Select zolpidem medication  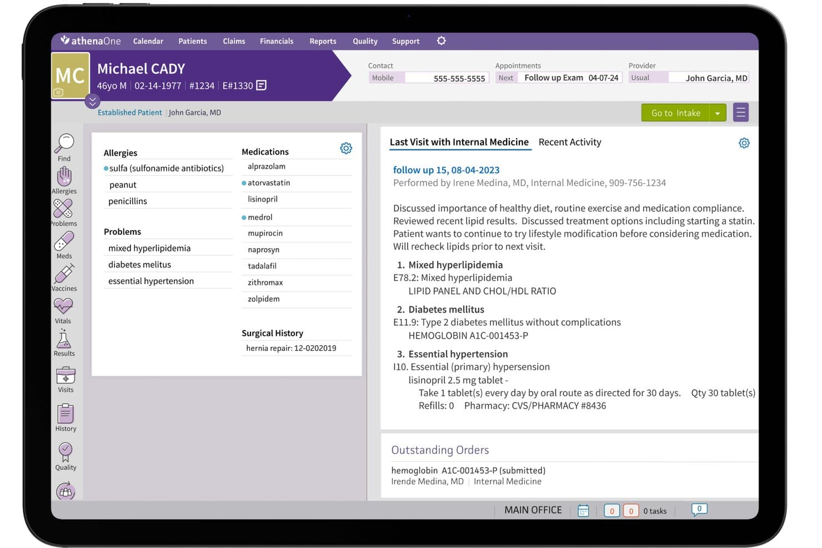pyautogui.click(x=297, y=299)
